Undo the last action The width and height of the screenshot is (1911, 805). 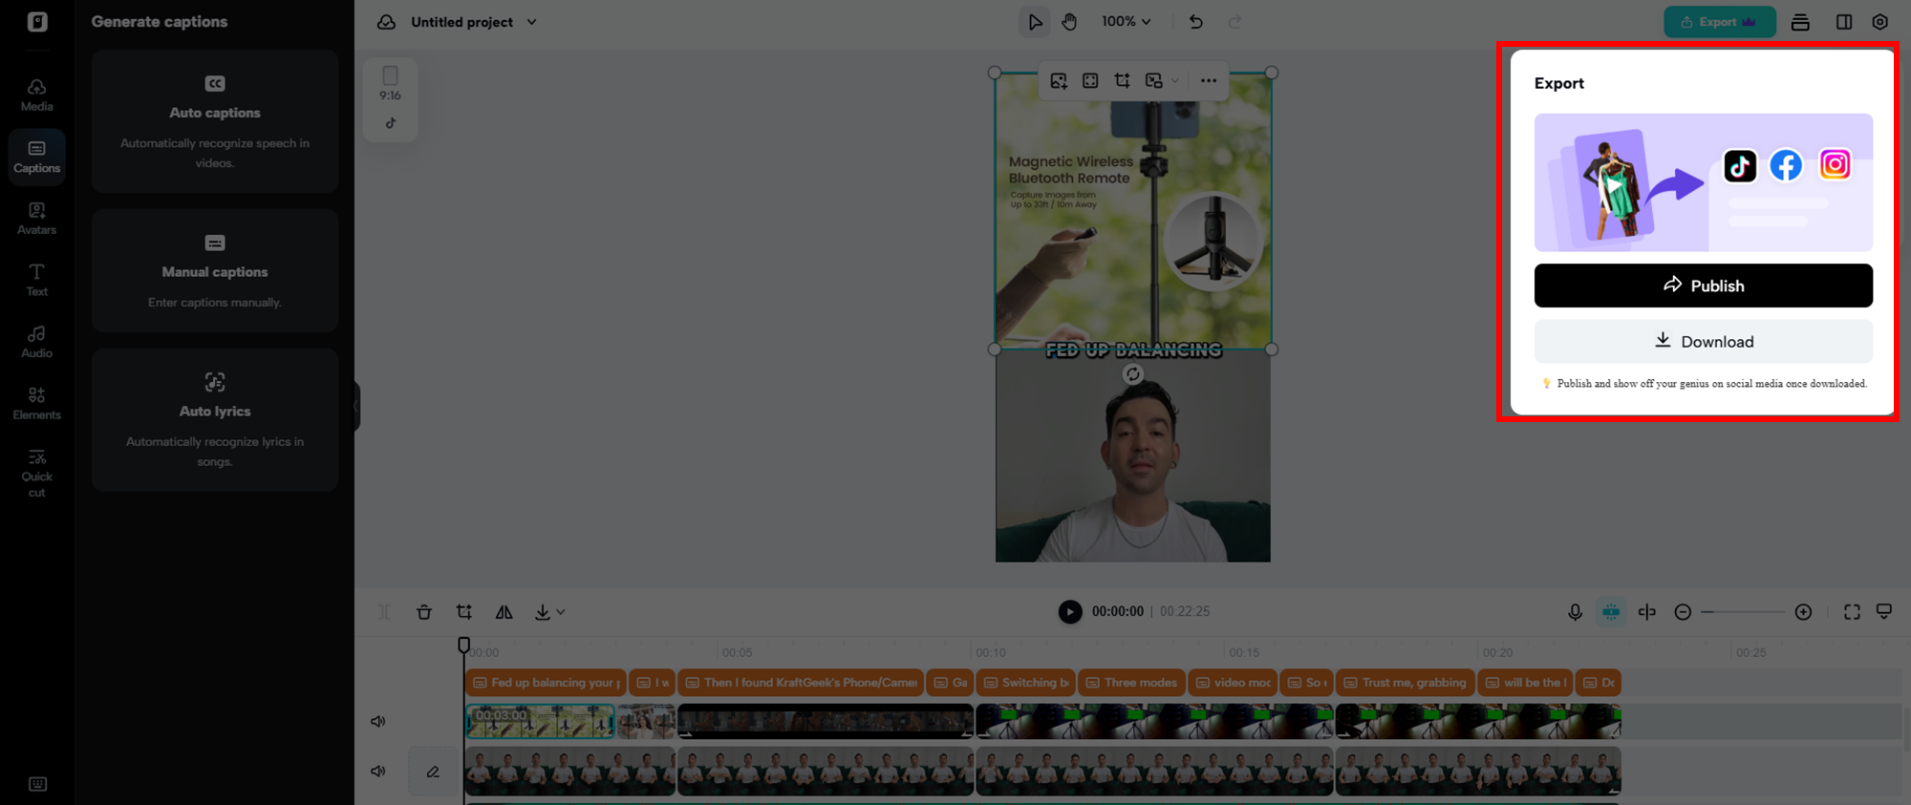point(1195,22)
